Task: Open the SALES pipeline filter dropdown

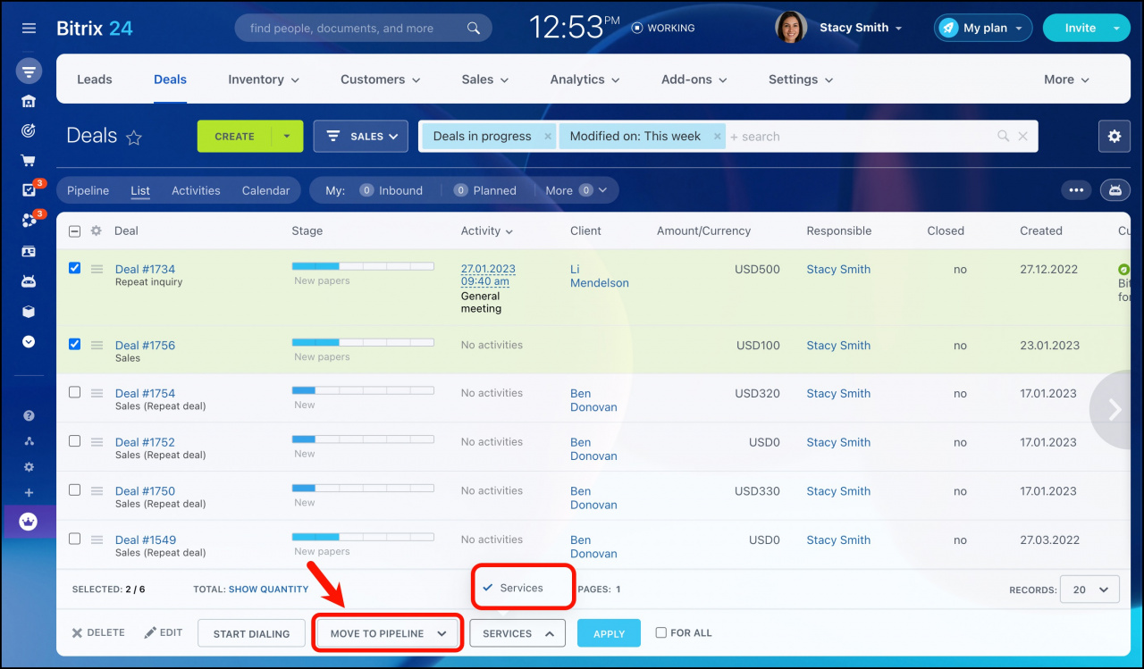Action: pos(361,137)
